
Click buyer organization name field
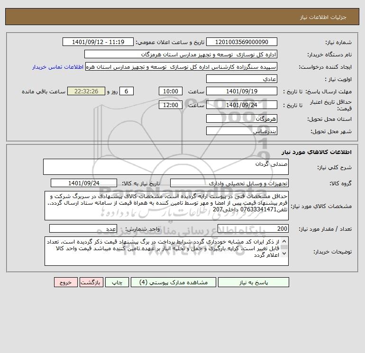[x=181, y=54]
